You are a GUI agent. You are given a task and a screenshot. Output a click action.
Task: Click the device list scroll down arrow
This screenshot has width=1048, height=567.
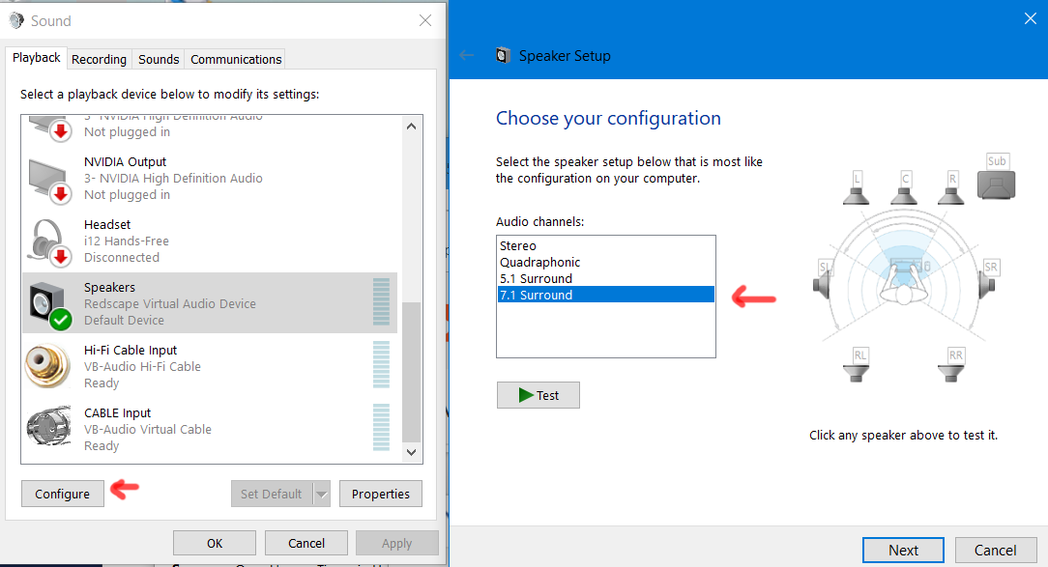pyautogui.click(x=411, y=452)
